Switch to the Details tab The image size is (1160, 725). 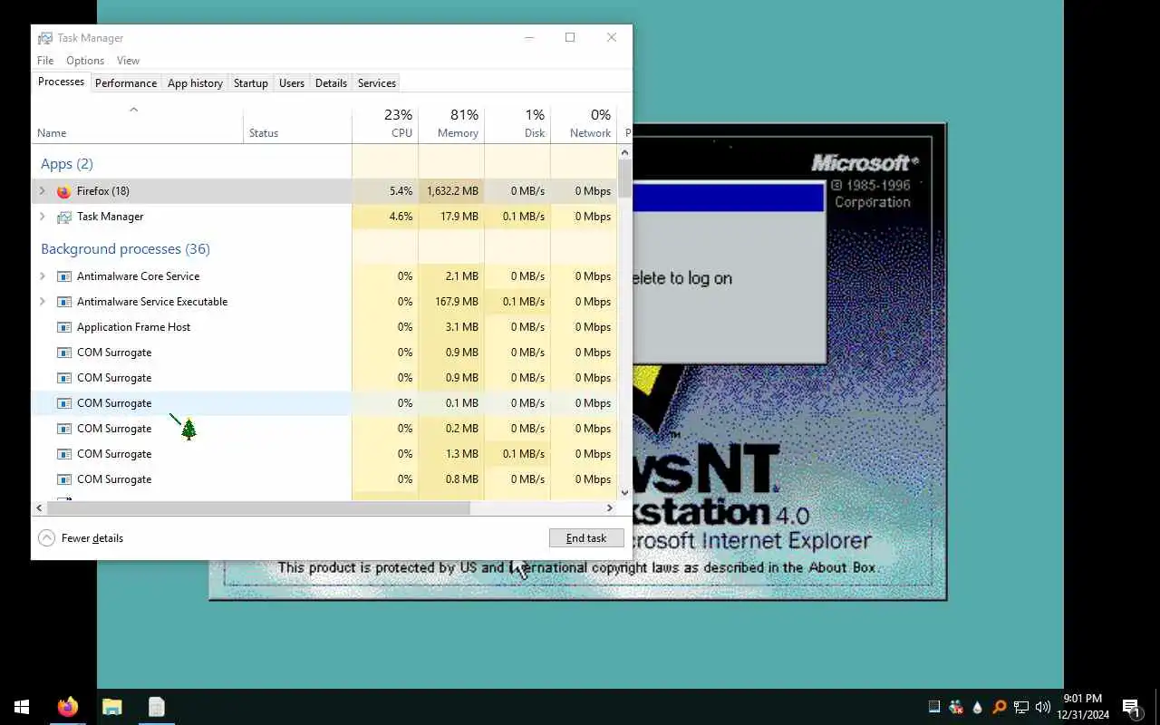331,82
